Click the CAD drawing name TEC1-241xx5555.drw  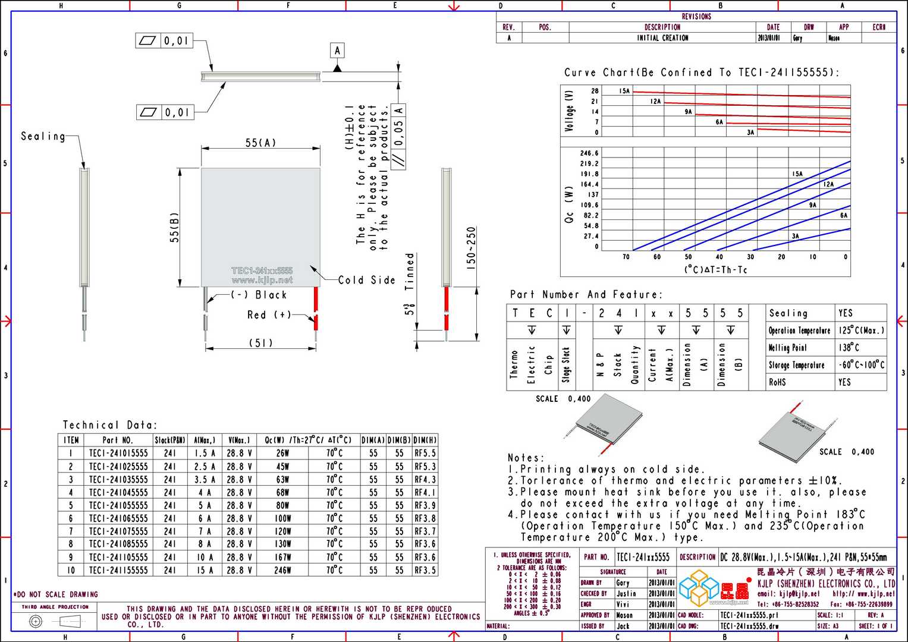click(749, 626)
